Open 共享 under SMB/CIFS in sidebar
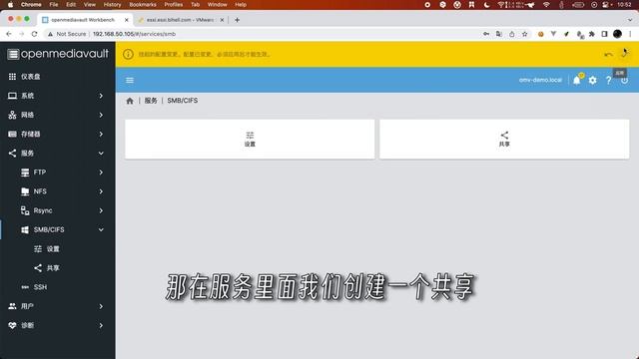 point(58,268)
